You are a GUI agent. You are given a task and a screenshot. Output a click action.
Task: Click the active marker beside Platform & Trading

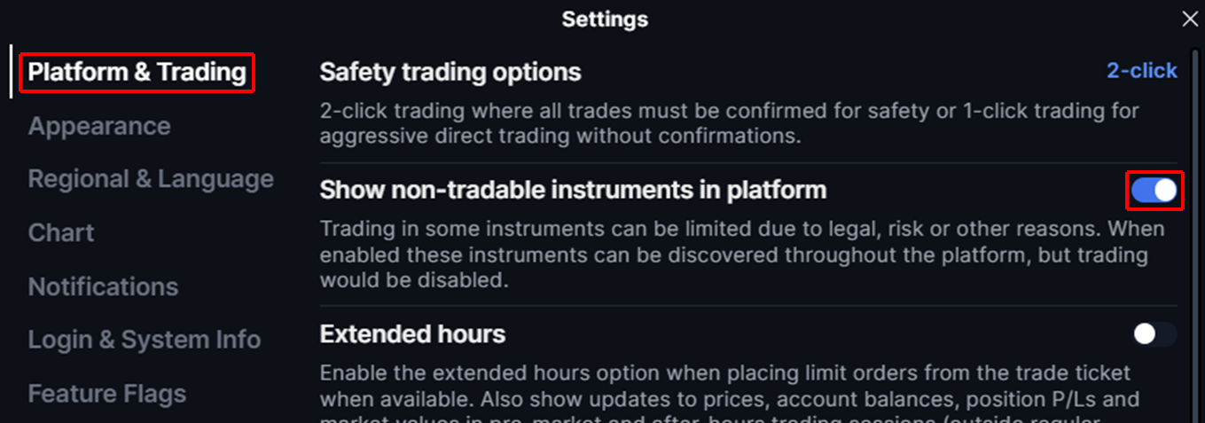coord(11,72)
